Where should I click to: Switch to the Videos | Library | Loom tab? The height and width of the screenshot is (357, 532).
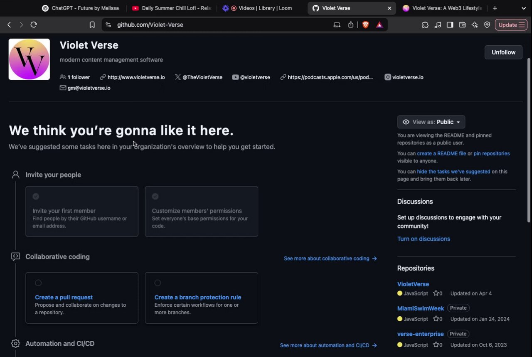pos(257,8)
